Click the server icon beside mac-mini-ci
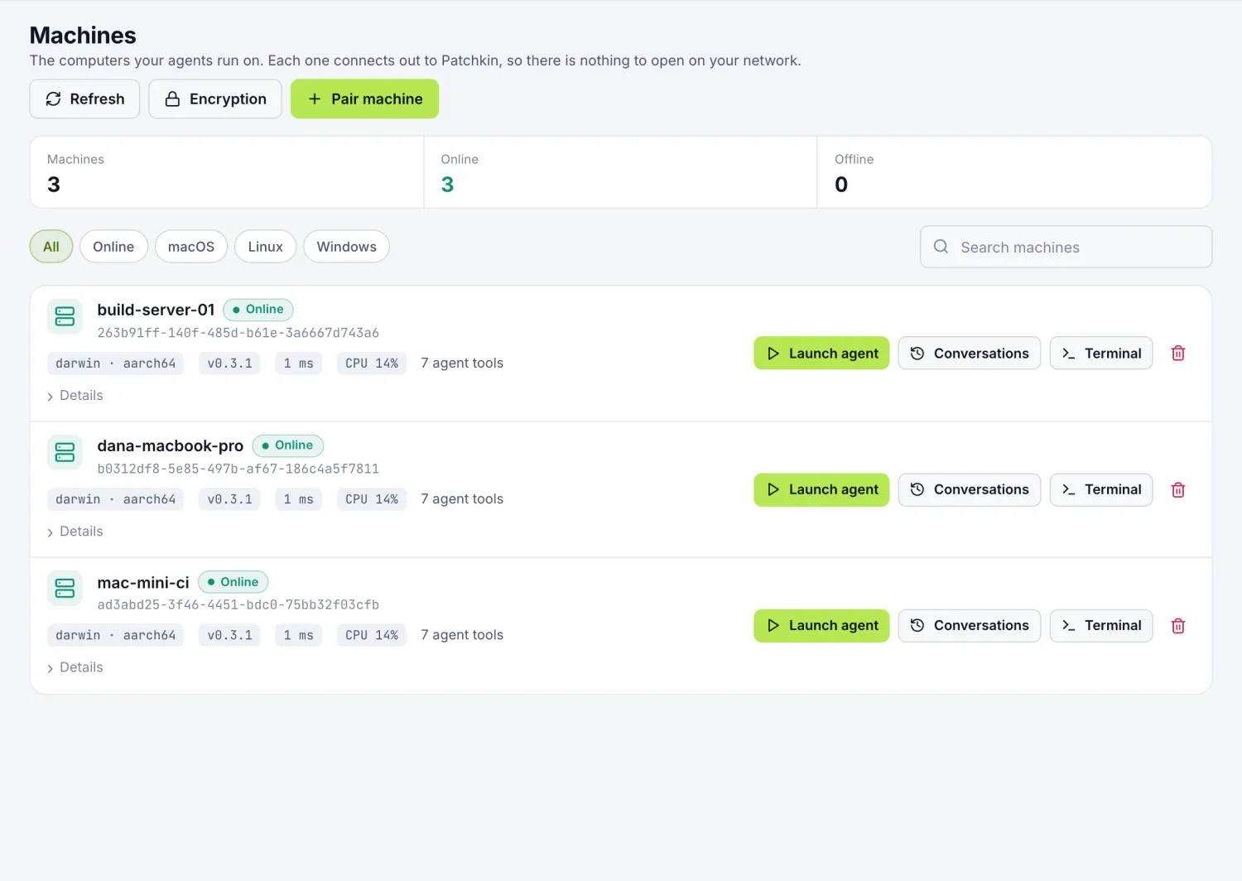This screenshot has height=881, width=1242. coord(65,588)
